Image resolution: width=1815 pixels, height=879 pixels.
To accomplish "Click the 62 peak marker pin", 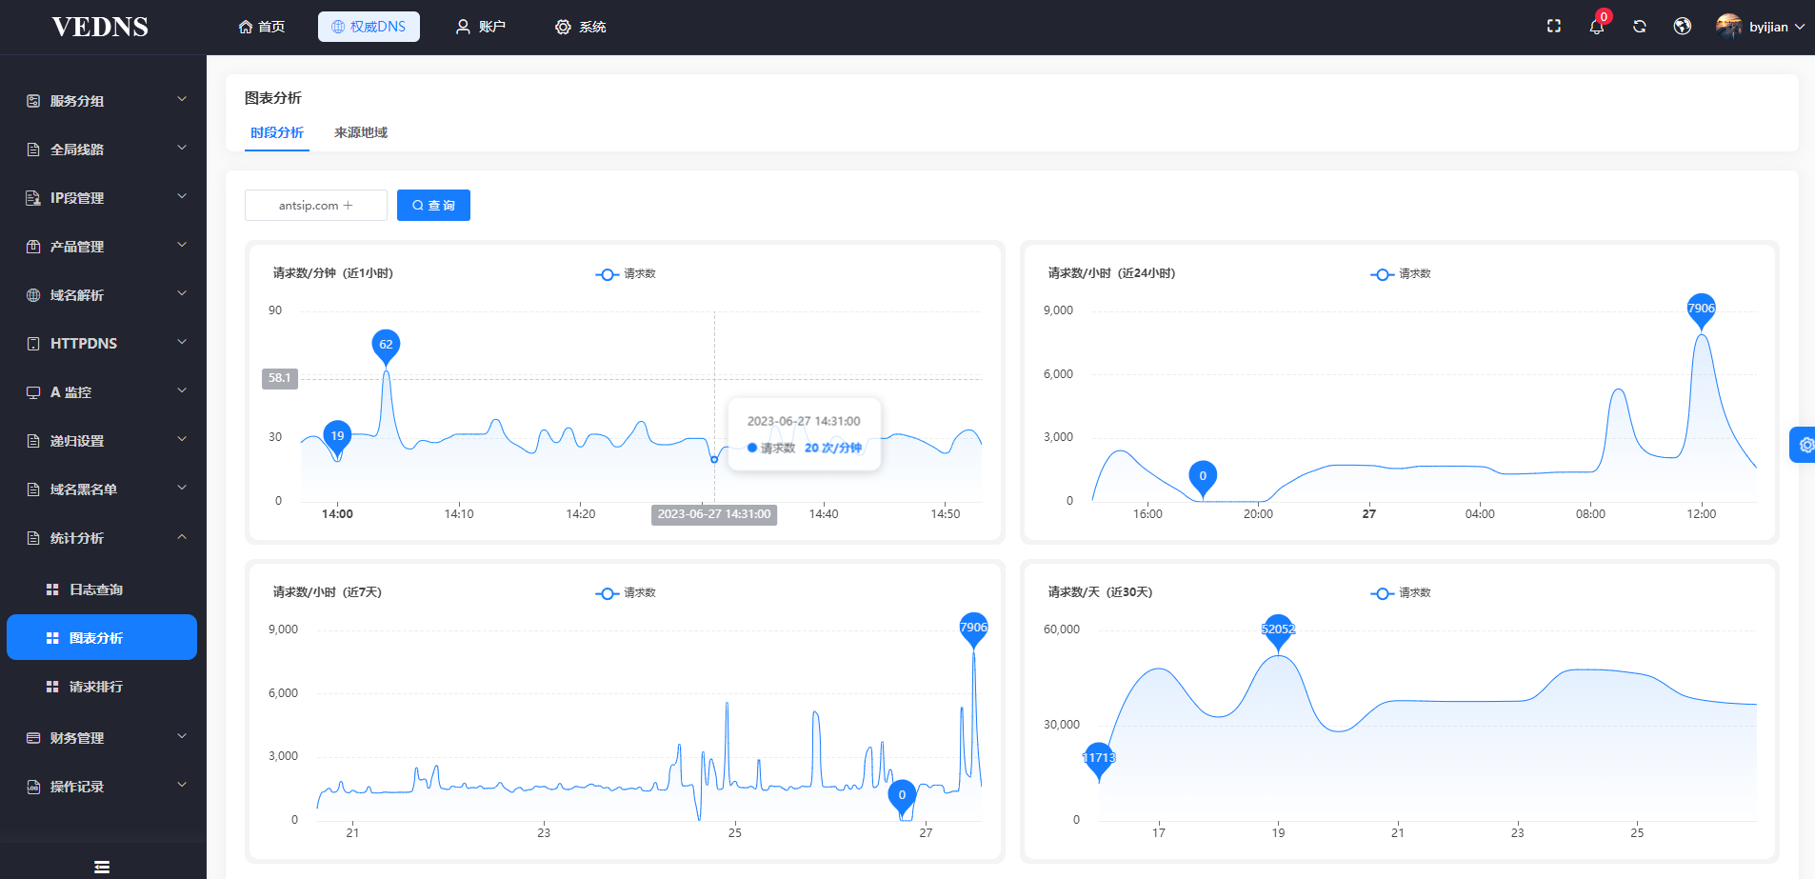I will pyautogui.click(x=386, y=345).
